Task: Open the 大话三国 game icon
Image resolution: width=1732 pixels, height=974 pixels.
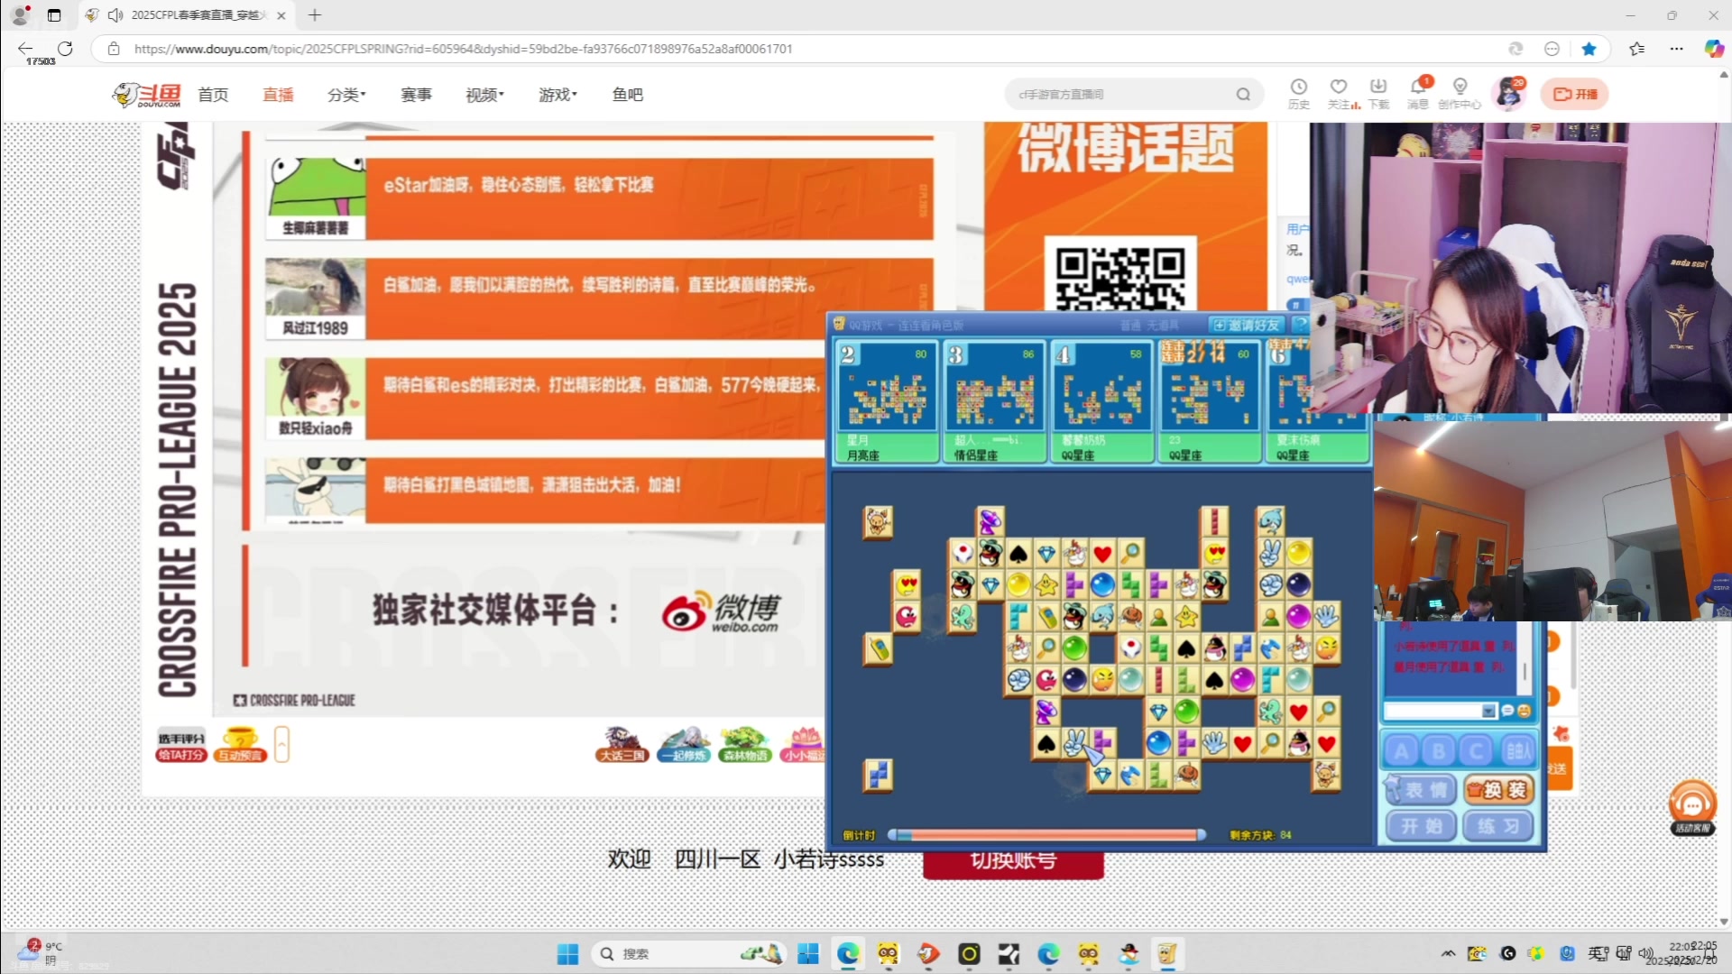Action: coord(622,745)
